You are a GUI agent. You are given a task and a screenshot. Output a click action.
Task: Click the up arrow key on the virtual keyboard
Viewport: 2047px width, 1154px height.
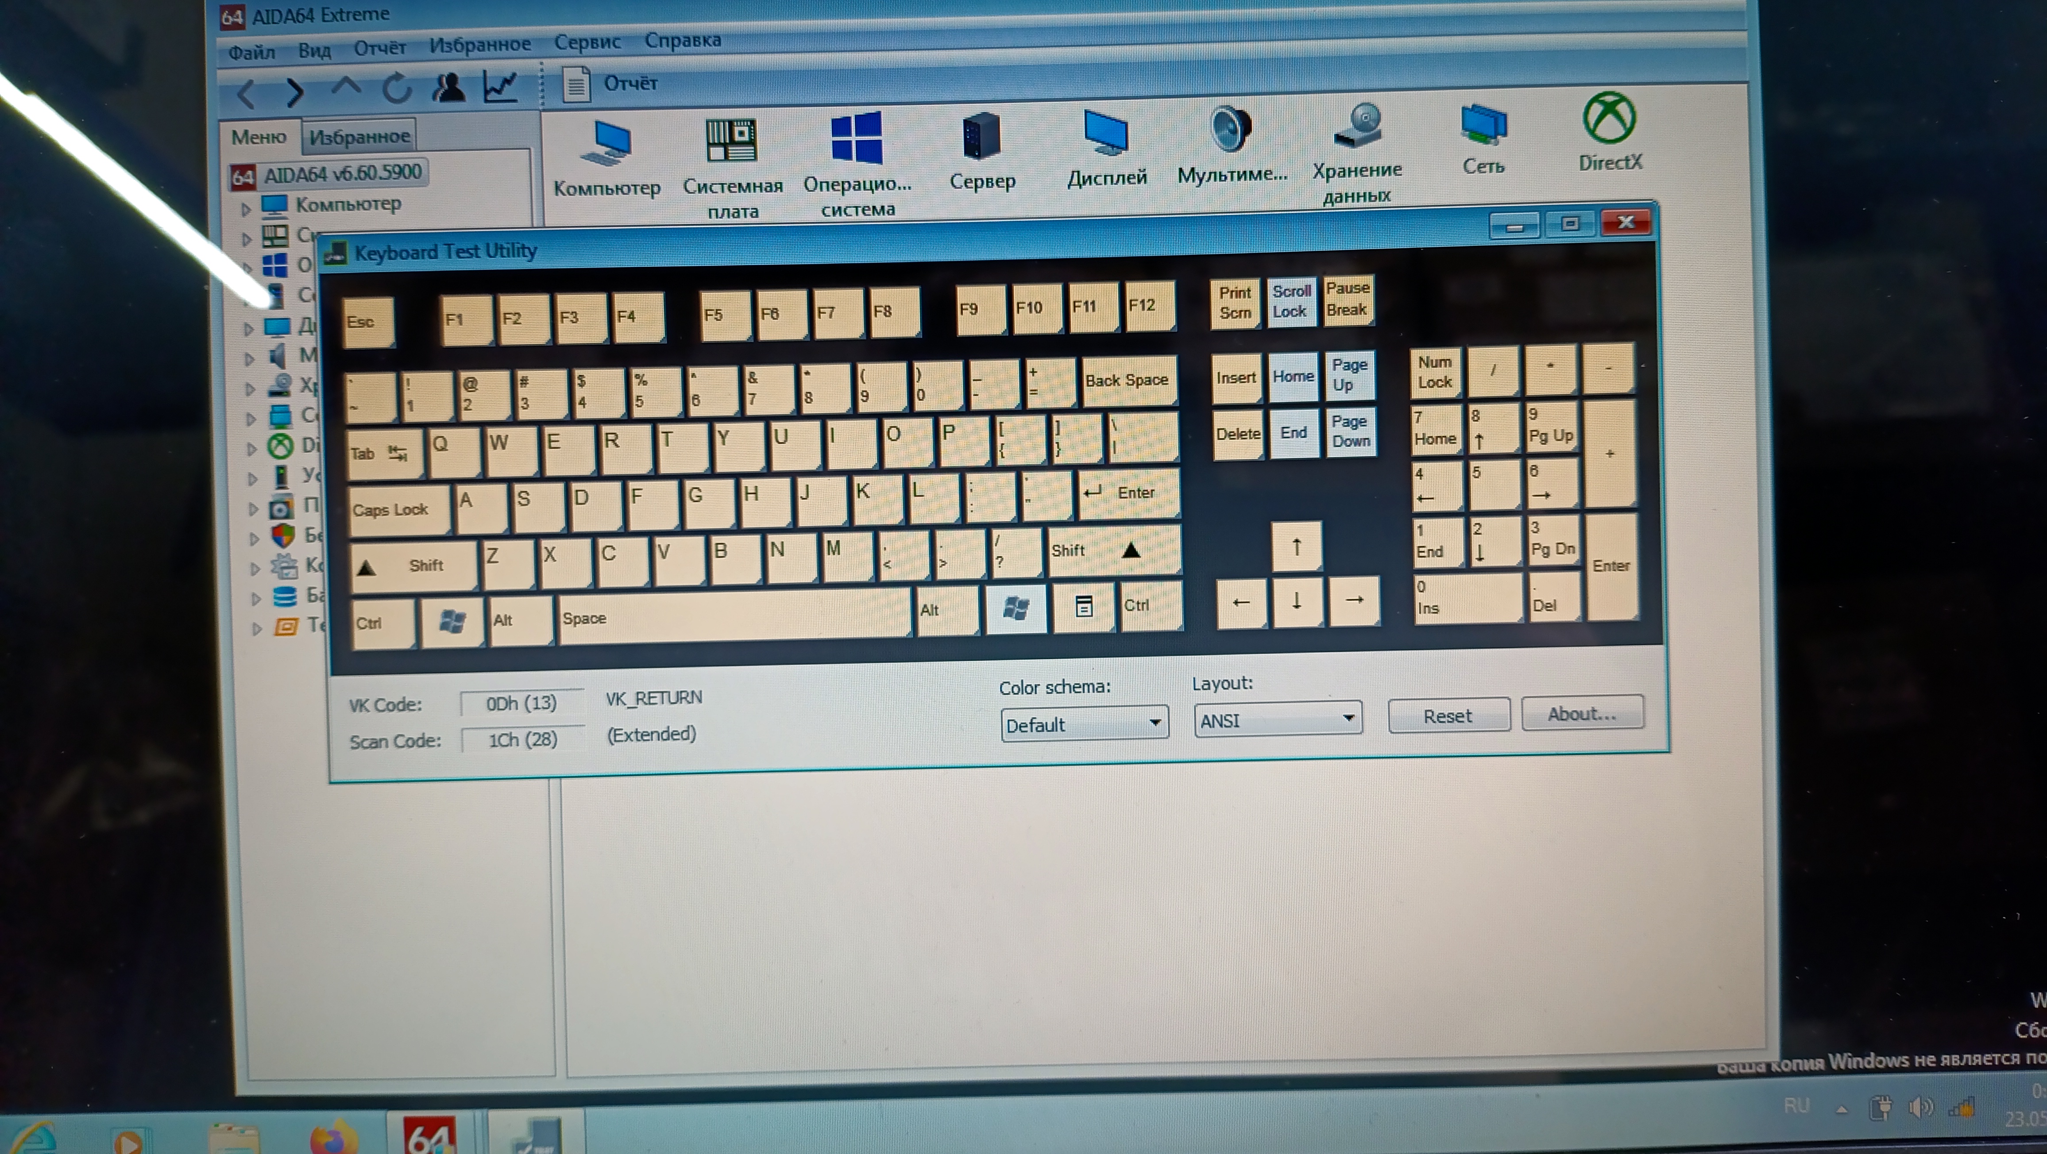point(1296,546)
